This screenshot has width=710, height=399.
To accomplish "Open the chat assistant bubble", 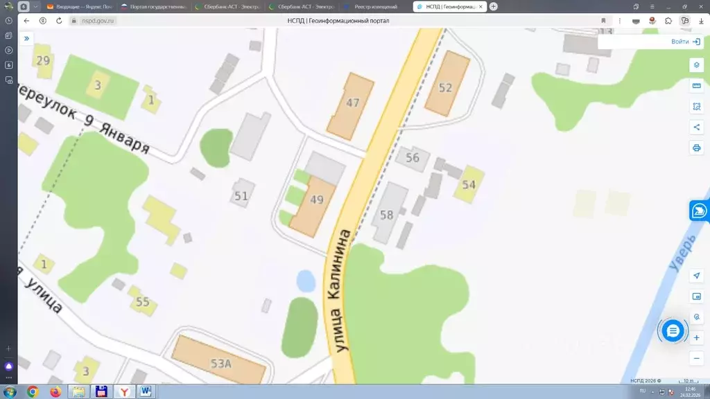I will pos(672,331).
